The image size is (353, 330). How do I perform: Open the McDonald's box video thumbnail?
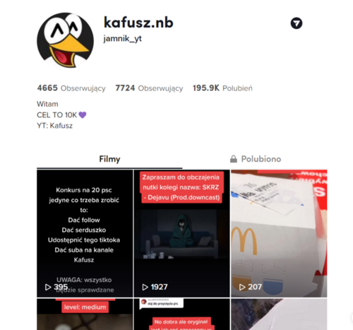279,233
